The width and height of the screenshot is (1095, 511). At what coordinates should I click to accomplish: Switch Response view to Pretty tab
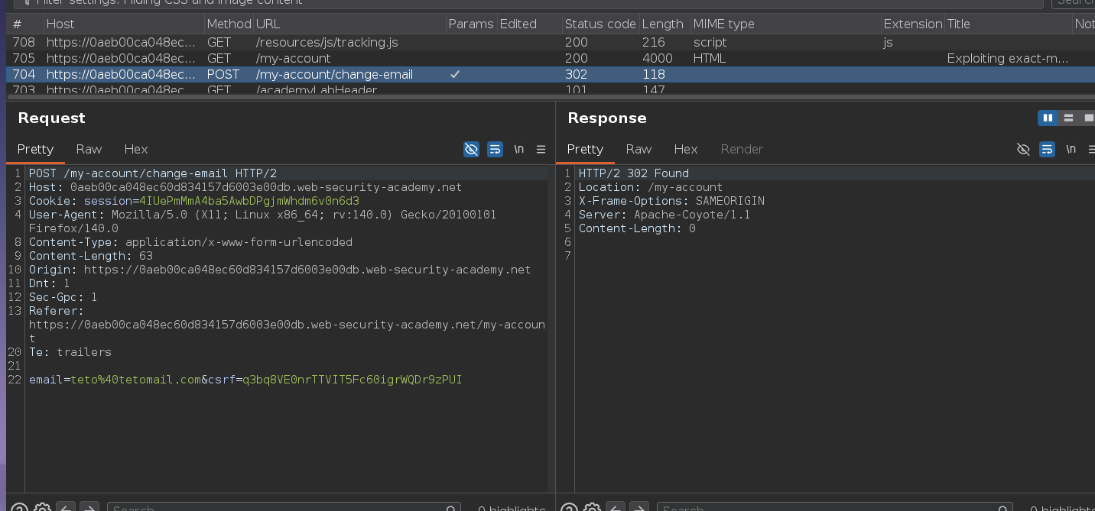pyautogui.click(x=585, y=149)
